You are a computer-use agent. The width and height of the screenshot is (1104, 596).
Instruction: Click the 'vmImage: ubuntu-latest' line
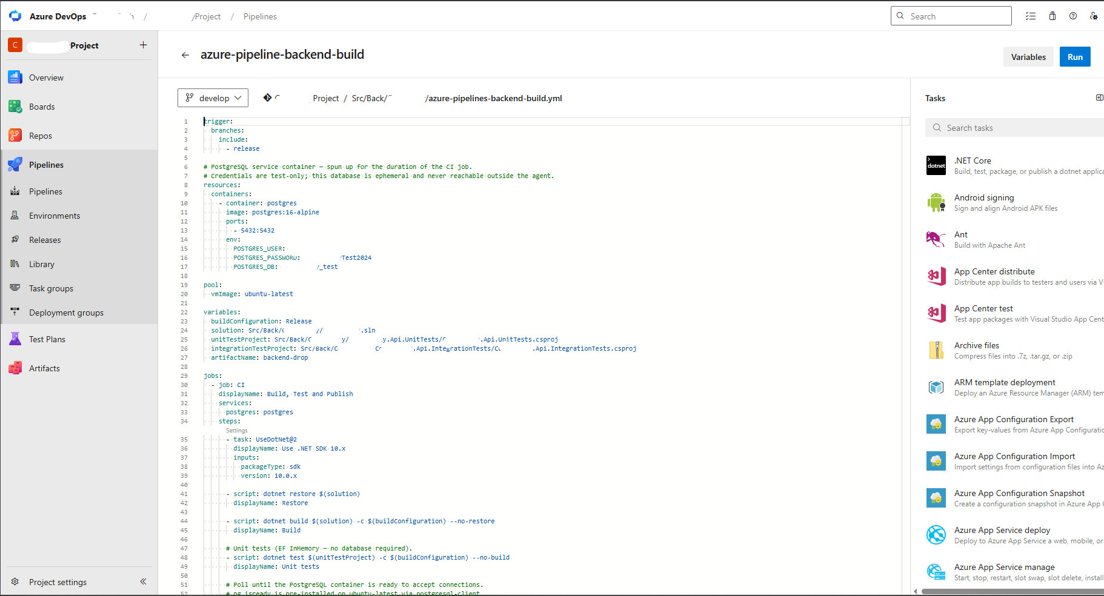(252, 294)
